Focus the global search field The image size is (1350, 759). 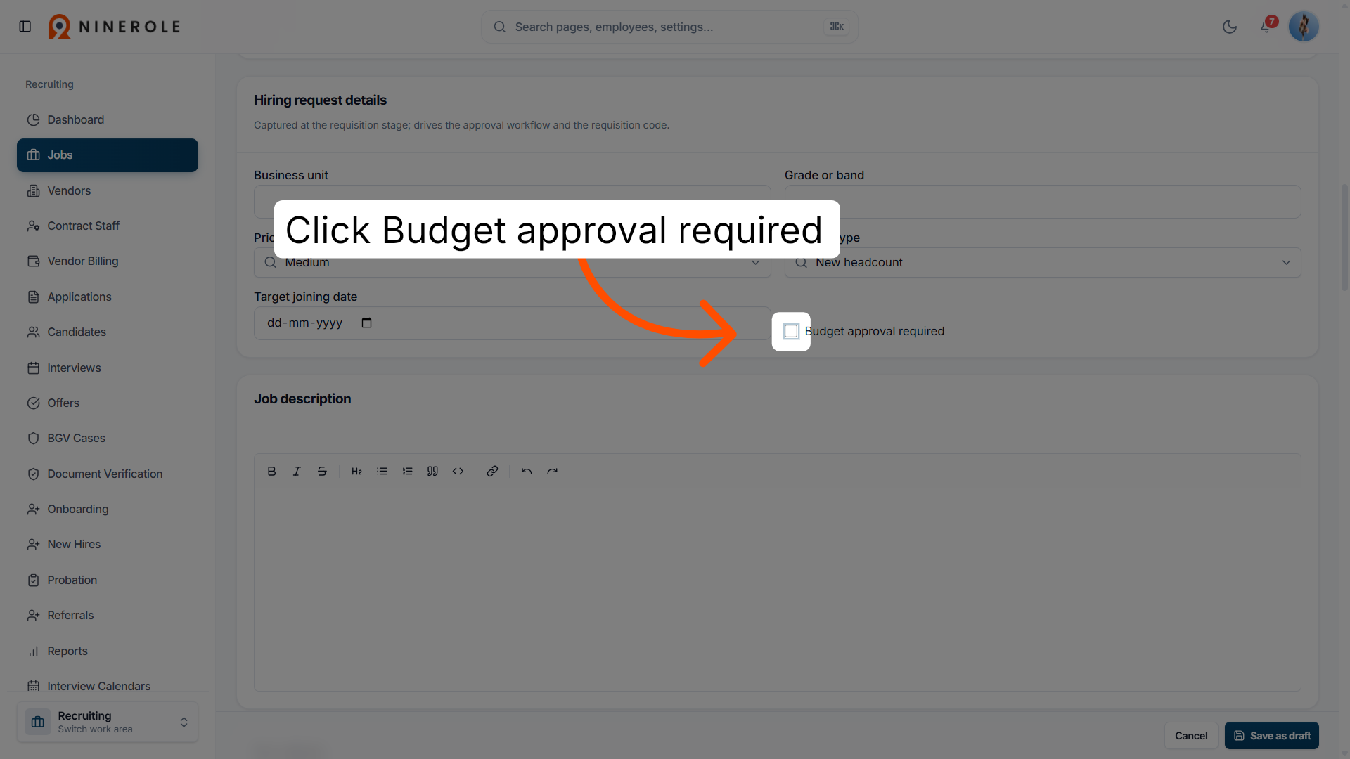(x=669, y=27)
